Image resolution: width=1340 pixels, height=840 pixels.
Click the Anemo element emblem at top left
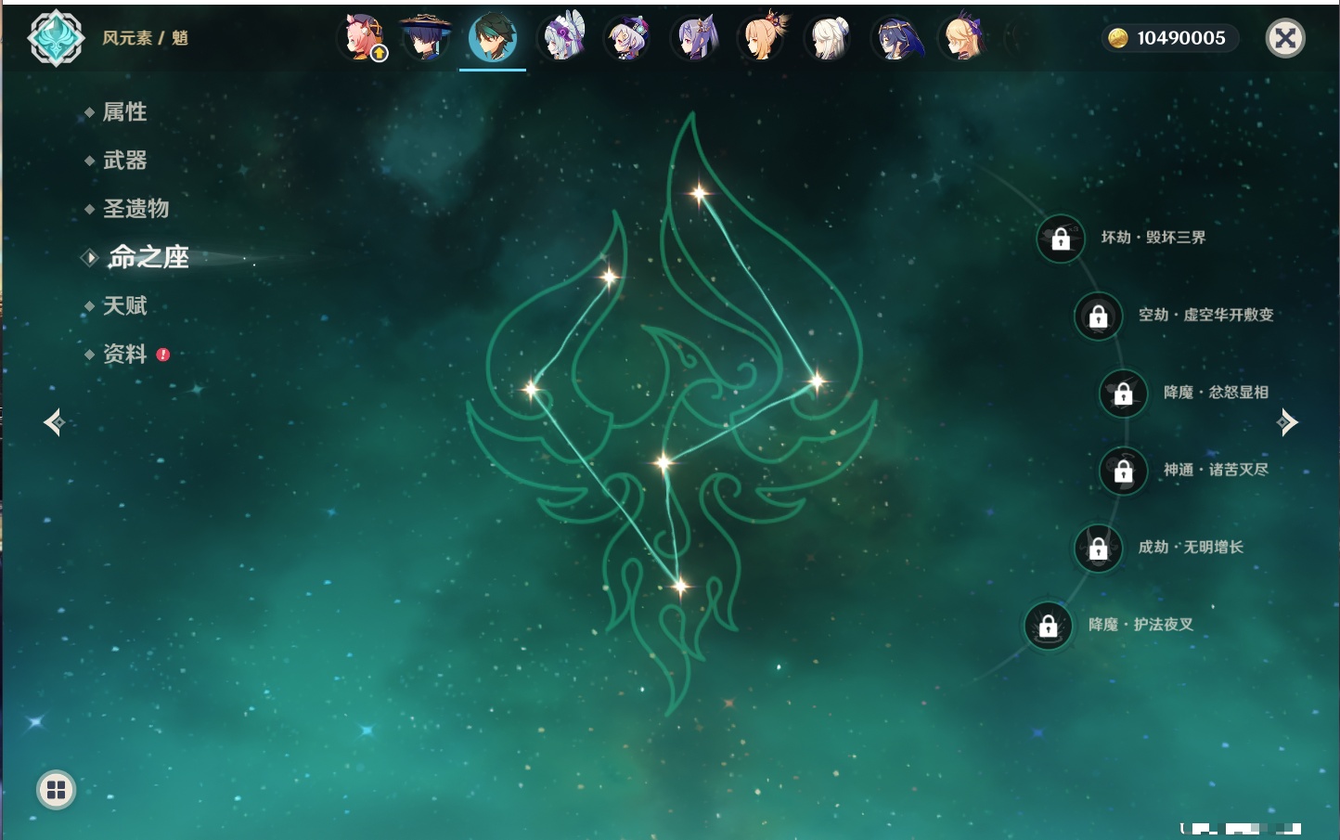(x=56, y=38)
